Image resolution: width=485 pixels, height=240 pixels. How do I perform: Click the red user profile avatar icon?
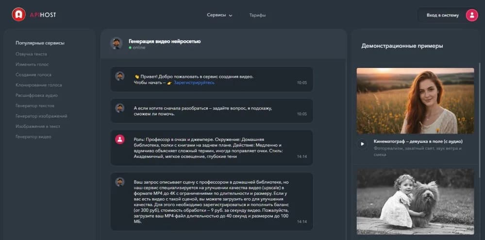point(471,15)
